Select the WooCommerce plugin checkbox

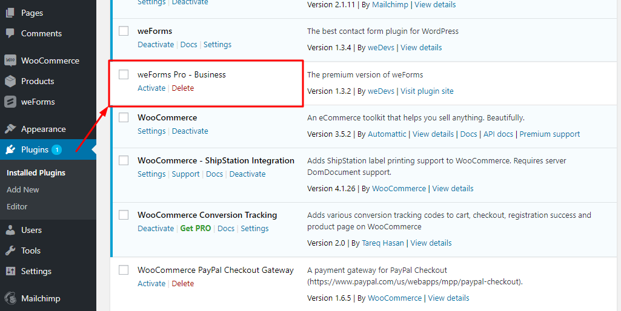(x=124, y=117)
